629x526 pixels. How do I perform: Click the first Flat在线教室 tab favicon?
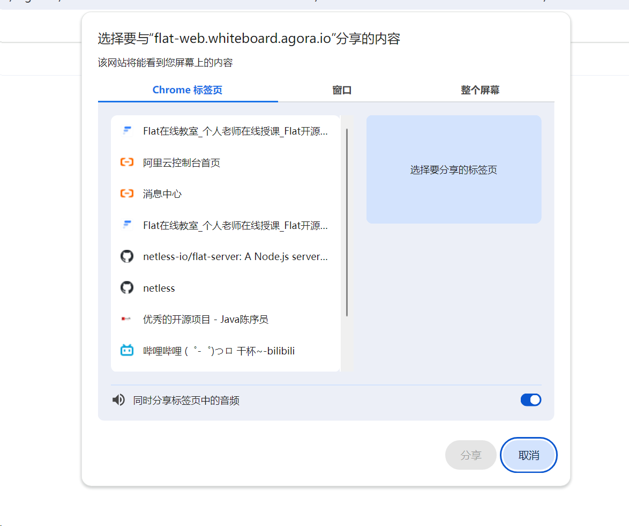(x=127, y=131)
